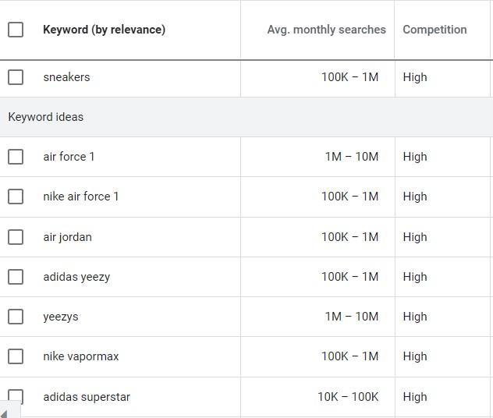493x418 pixels.
Task: Check the adidas superstar row checkbox
Action: coord(16,396)
